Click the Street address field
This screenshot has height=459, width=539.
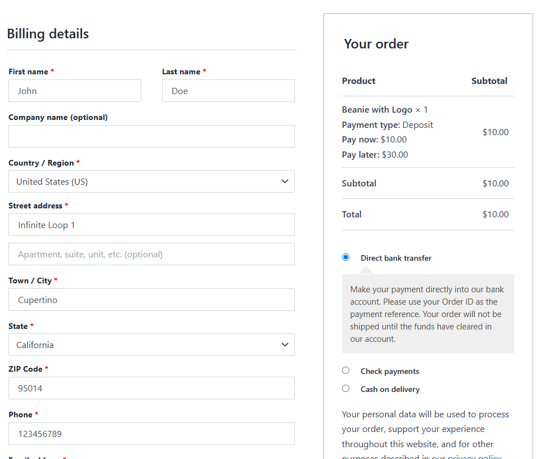click(151, 225)
